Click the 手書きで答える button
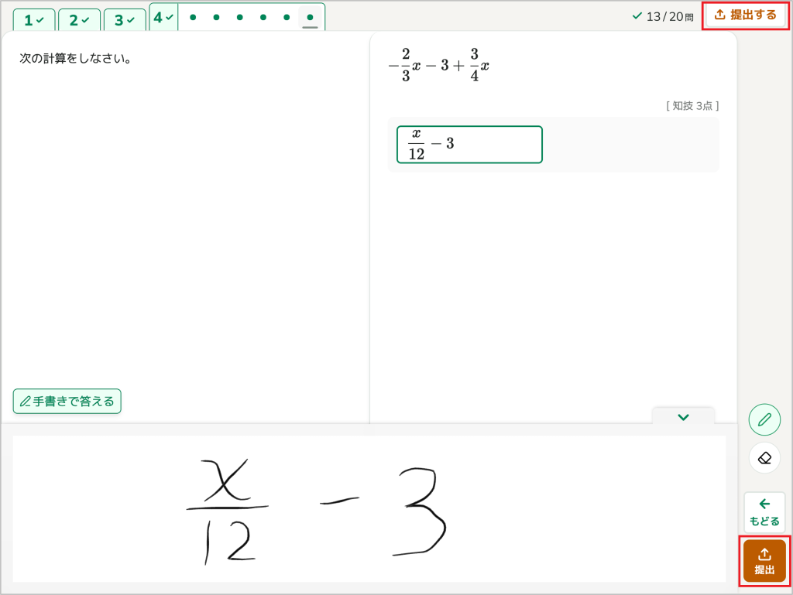The image size is (793, 595). click(x=67, y=401)
